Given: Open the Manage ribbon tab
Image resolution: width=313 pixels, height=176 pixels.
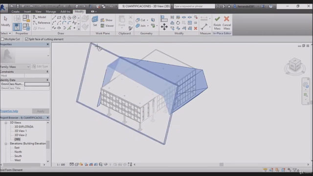Looking at the screenshot, I should point(51,12).
